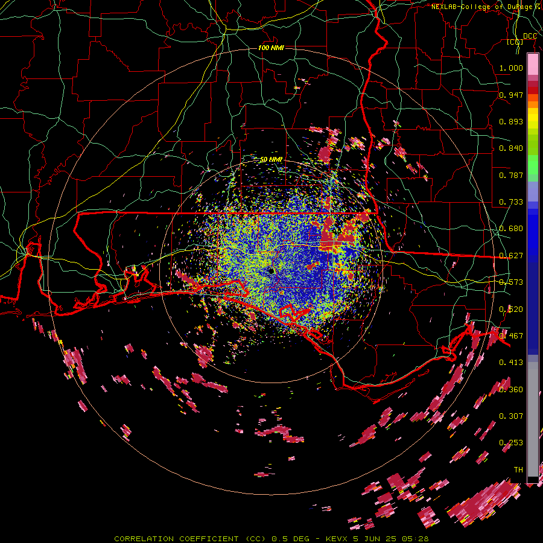Screen dimensions: 543x543
Task: Pick the bright green color bar segment
Action: [x=533, y=165]
